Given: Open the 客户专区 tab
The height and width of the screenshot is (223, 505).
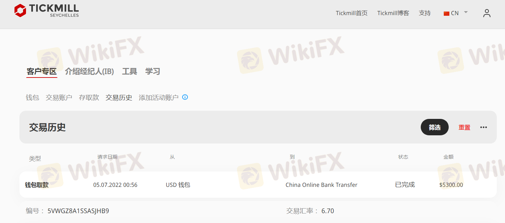Looking at the screenshot, I should [42, 71].
